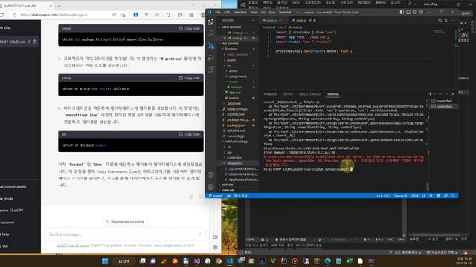Give thumbs up to the ChatGPT response
This screenshot has width=476, height=267.
pos(192,197)
